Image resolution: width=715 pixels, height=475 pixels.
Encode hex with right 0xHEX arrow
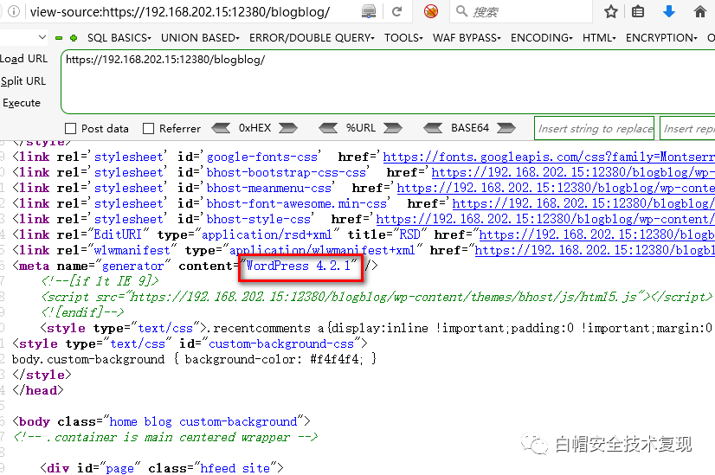[x=288, y=128]
